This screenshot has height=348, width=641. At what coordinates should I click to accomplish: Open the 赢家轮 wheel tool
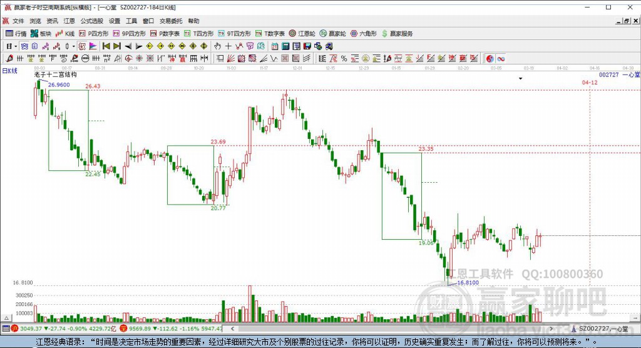pos(333,34)
